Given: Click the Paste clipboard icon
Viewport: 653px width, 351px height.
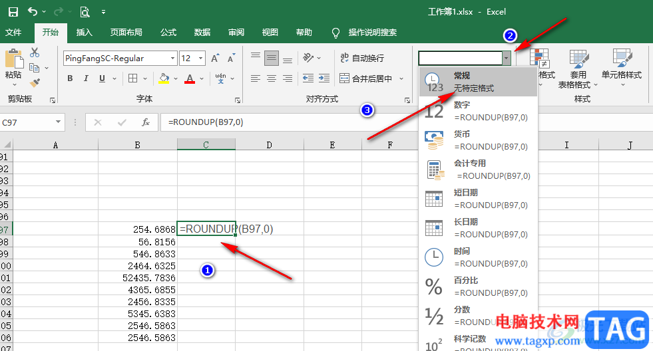Looking at the screenshot, I should (14, 59).
